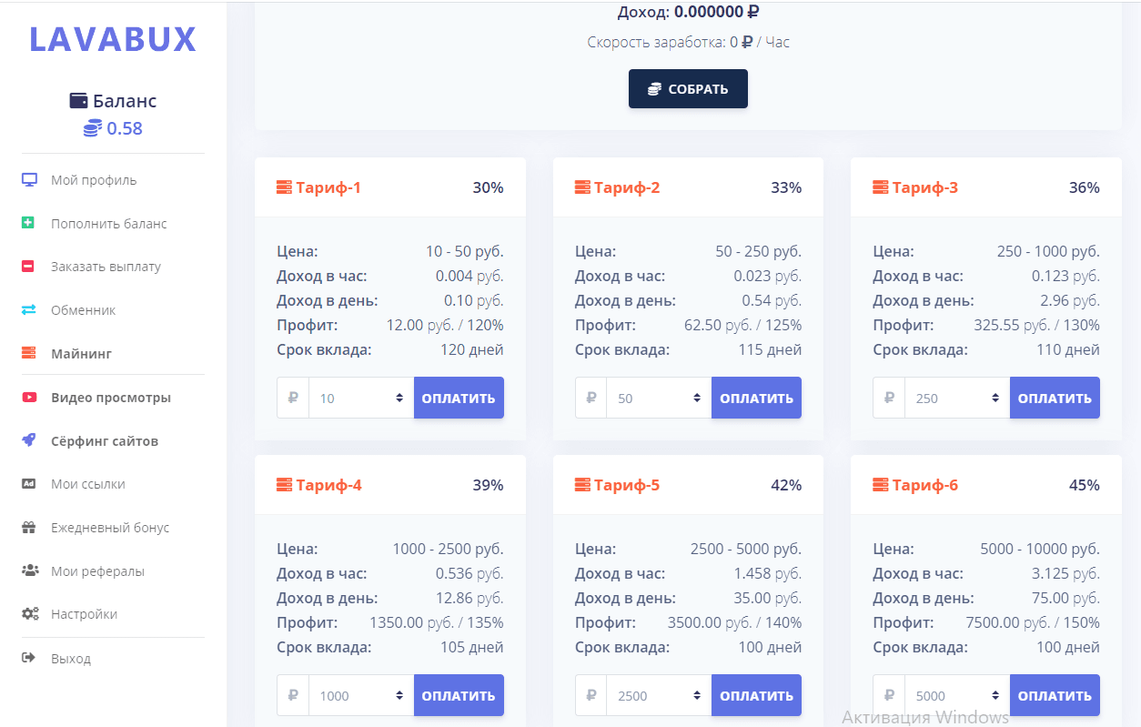Click the video play icon for Видео просмотры
This screenshot has width=1141, height=727.
click(x=29, y=398)
